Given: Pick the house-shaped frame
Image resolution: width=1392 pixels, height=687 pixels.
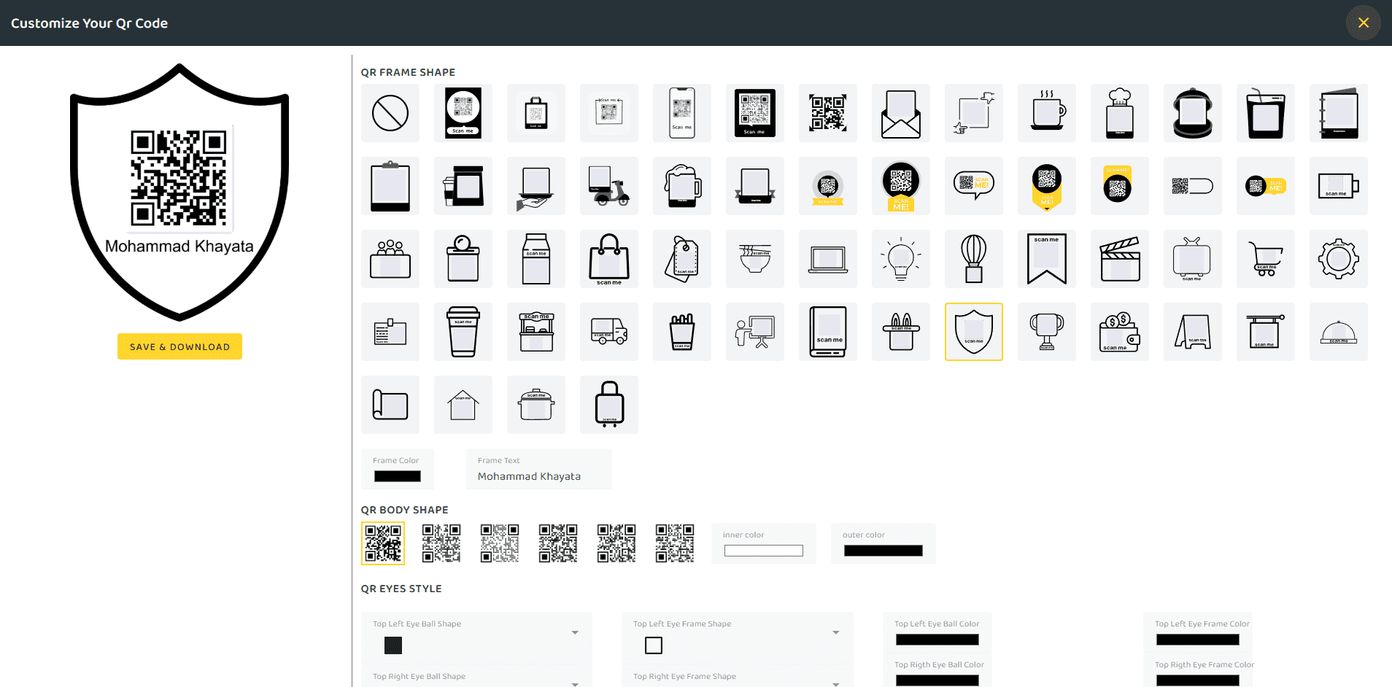Looking at the screenshot, I should [x=463, y=405].
